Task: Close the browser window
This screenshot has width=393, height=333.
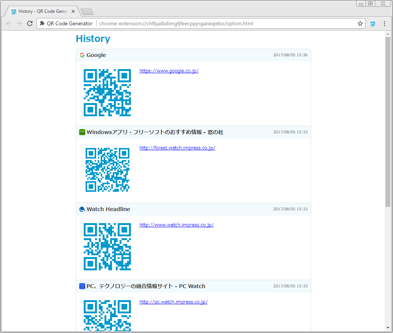Action: pos(383,3)
